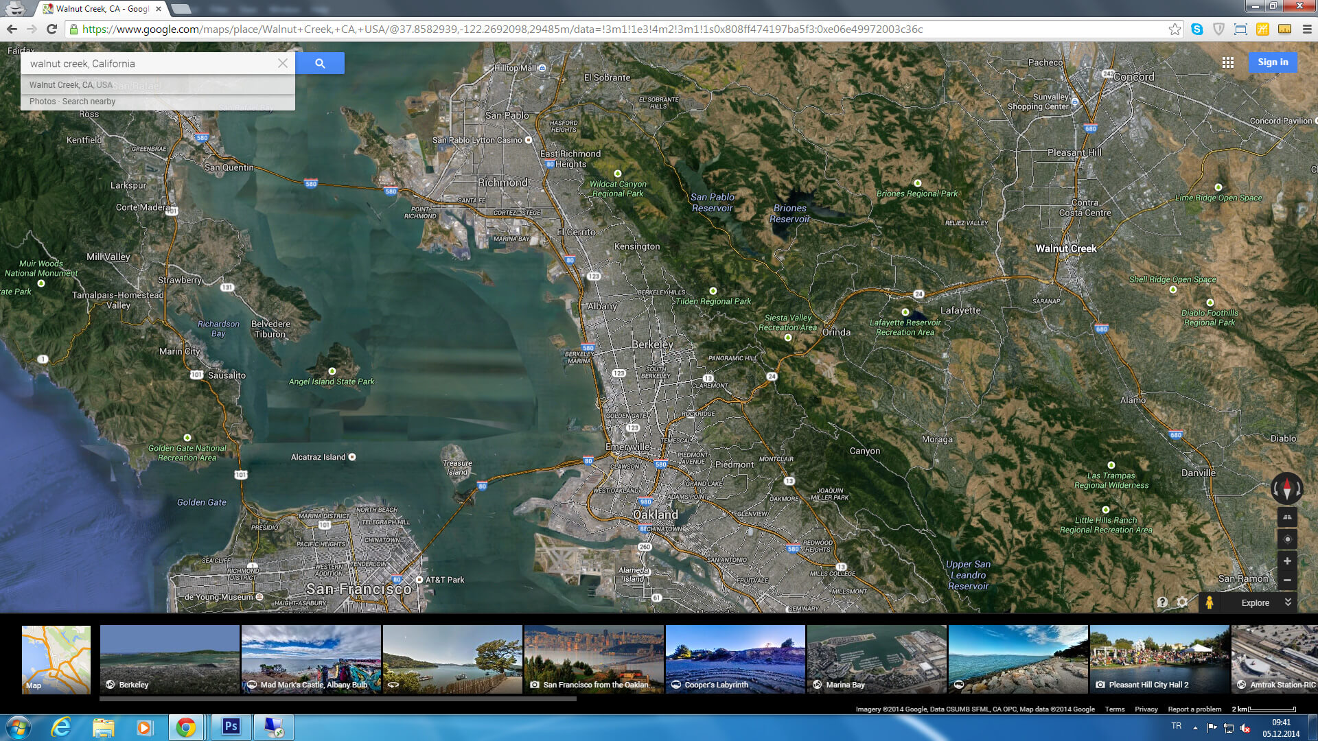Collapse the Explore imagery panel
Image resolution: width=1318 pixels, height=741 pixels.
point(1288,602)
